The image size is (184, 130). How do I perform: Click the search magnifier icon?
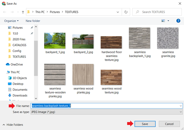tap(137, 12)
